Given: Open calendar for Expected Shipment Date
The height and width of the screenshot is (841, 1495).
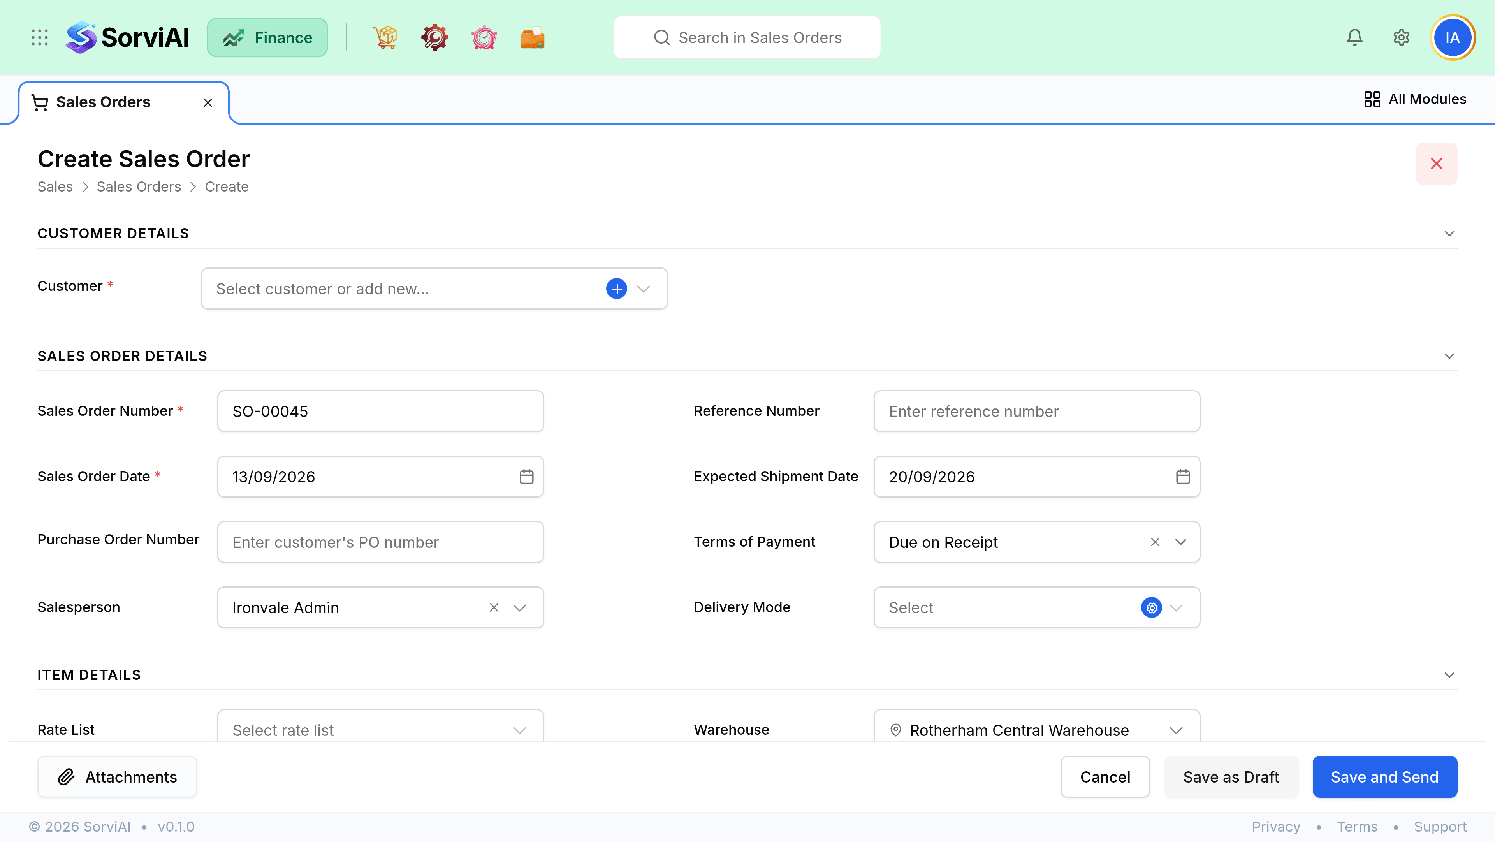Looking at the screenshot, I should coord(1183,477).
